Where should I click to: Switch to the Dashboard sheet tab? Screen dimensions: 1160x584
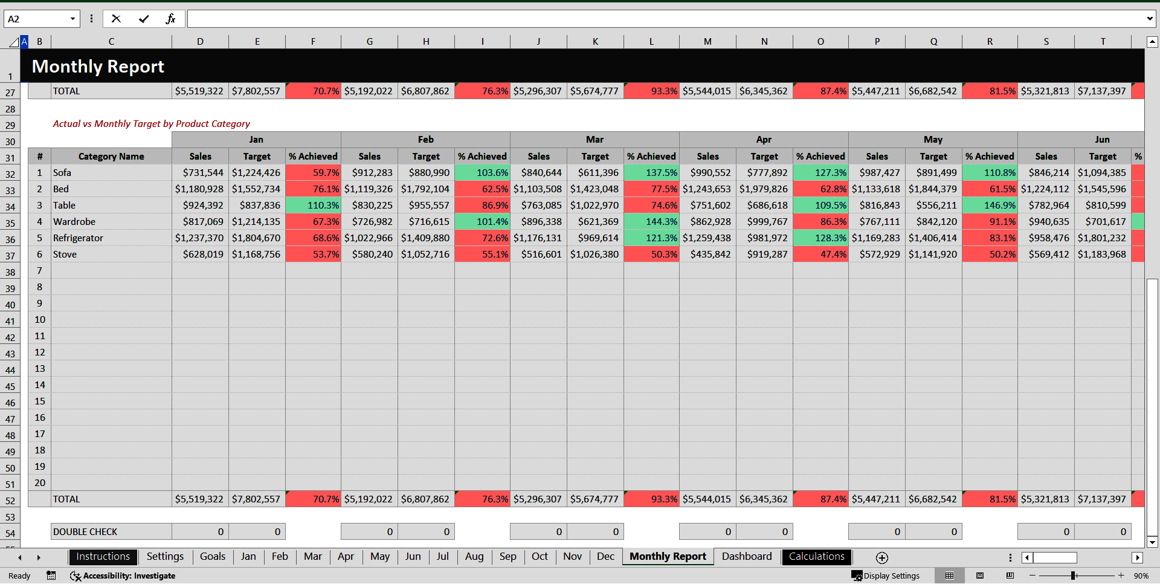click(747, 557)
